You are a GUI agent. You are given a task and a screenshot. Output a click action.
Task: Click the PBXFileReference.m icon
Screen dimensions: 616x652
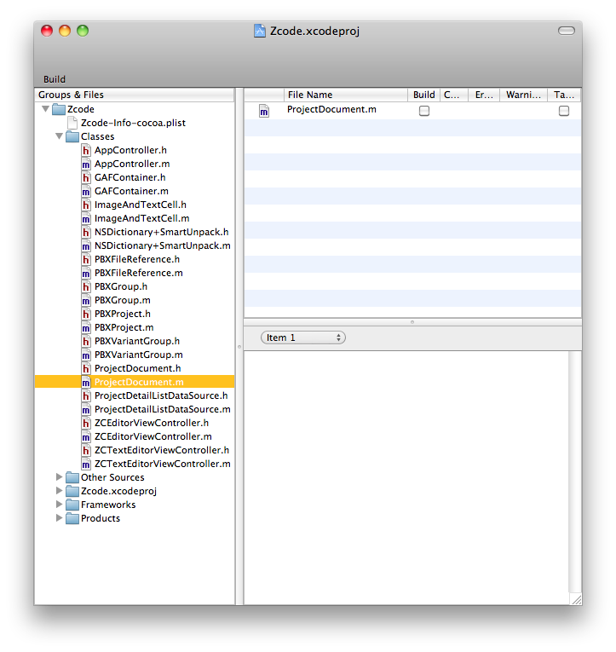(85, 274)
